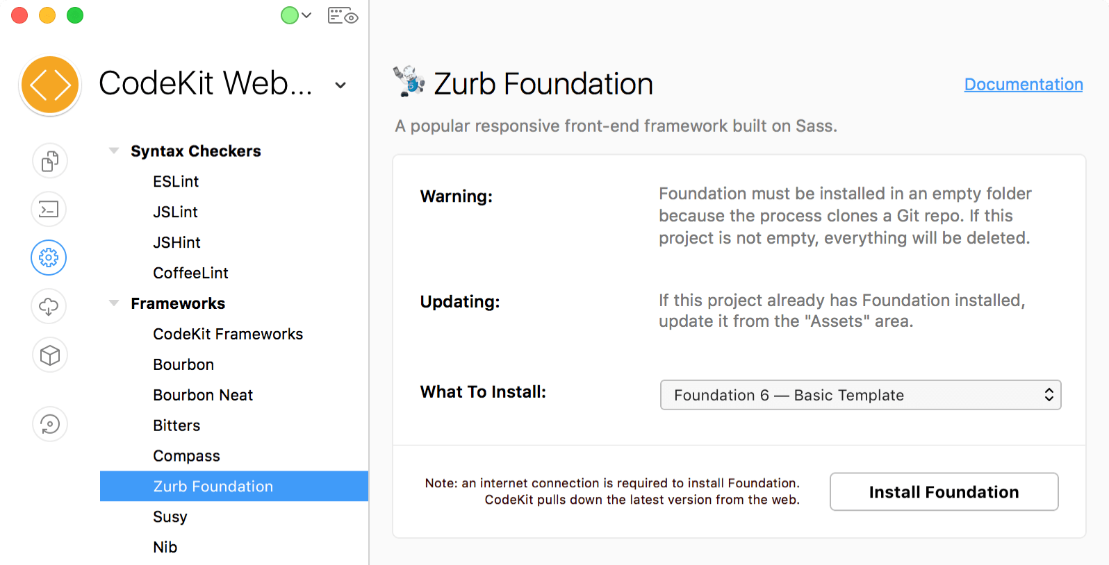This screenshot has width=1109, height=565.
Task: Open the packages panel (cube icon)
Action: 49,355
